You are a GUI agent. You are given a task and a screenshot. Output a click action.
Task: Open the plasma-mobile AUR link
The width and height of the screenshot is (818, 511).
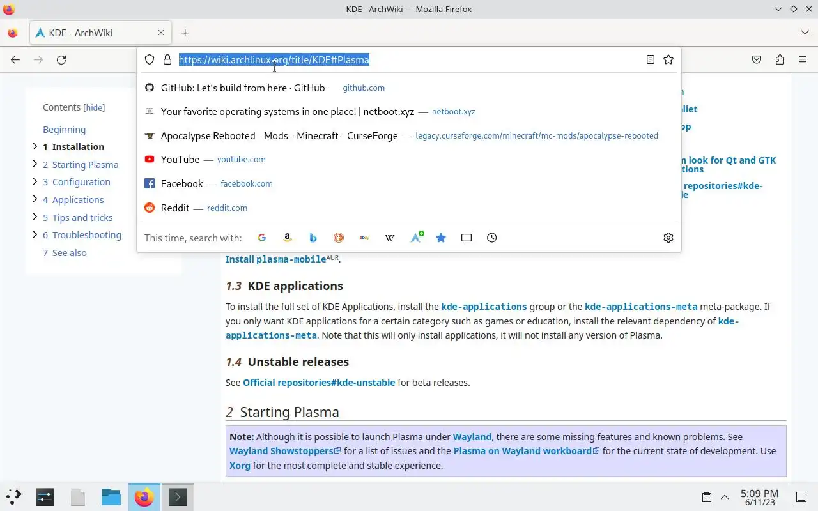pyautogui.click(x=291, y=259)
